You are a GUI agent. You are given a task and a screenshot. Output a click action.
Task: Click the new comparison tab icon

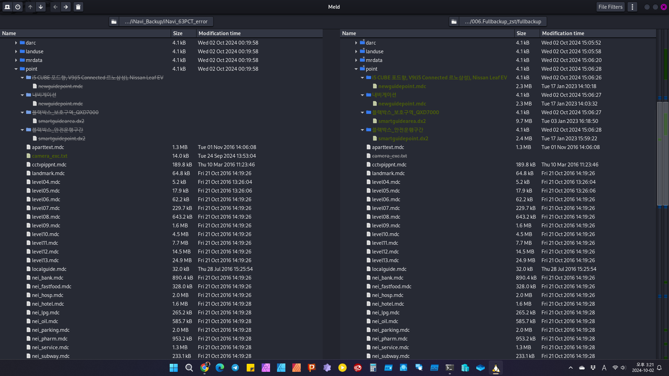coord(7,7)
